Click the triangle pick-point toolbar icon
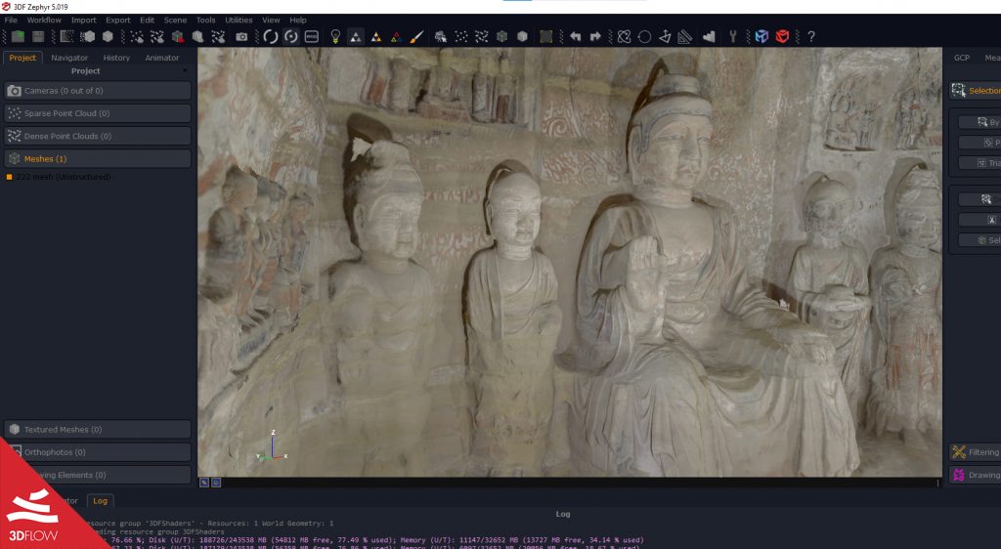1001x549 pixels. pyautogui.click(x=665, y=37)
